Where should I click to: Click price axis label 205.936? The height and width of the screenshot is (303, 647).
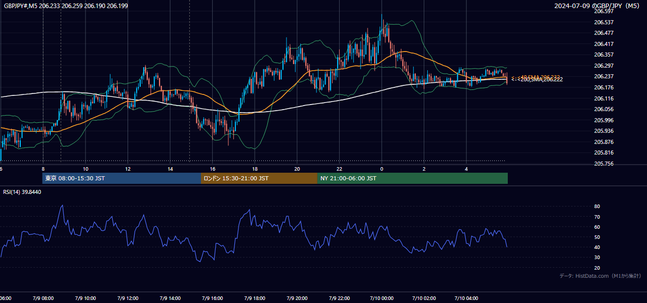coord(603,131)
